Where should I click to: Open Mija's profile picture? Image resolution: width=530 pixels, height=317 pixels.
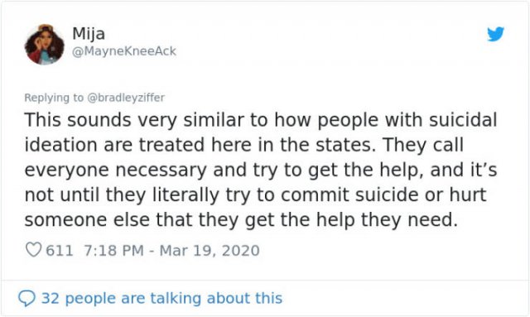pyautogui.click(x=44, y=44)
